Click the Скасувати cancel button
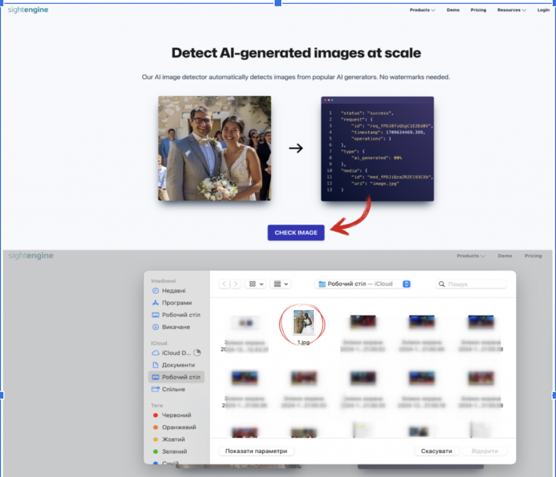The image size is (556, 477). tap(436, 451)
